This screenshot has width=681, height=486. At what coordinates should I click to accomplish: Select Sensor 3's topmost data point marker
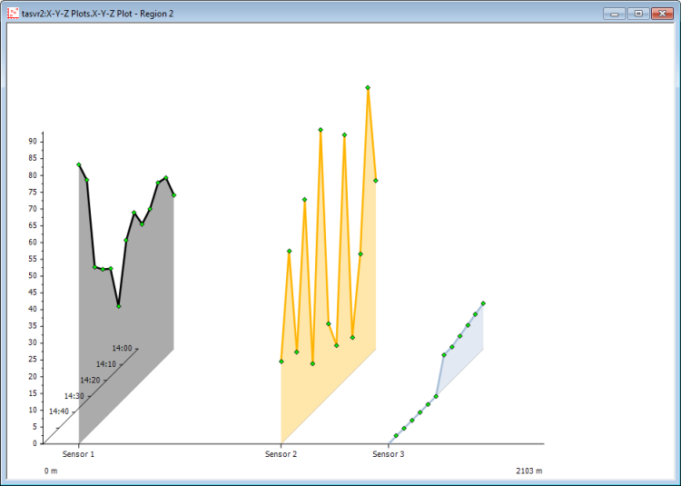pos(483,303)
